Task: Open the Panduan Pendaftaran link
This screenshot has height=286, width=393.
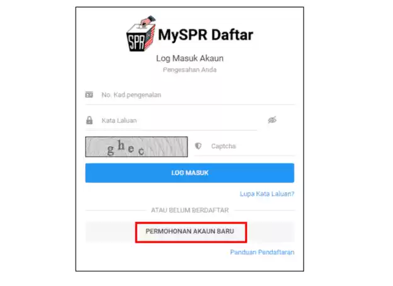Action: [x=262, y=252]
